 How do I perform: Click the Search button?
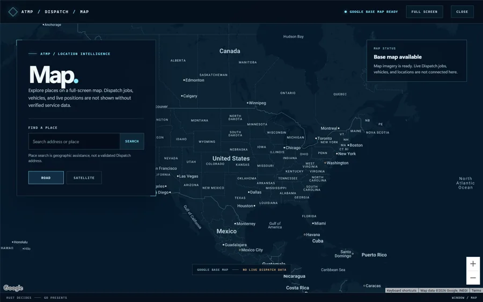132,141
